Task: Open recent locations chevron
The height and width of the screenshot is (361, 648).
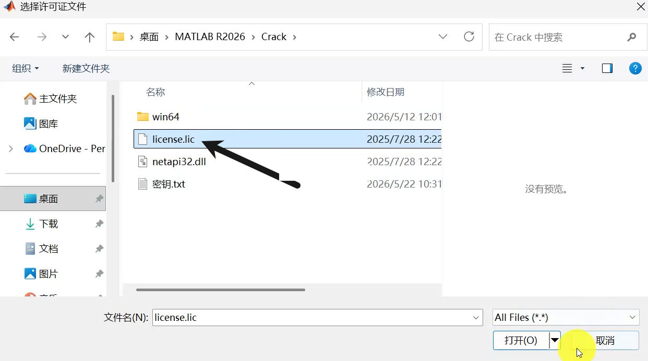Action: click(65, 37)
